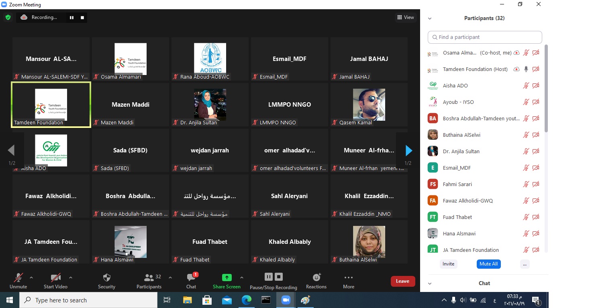The width and height of the screenshot is (590, 308).
Task: Select Boshra Abdullah-Tamdeen in participant list
Action: 485,118
